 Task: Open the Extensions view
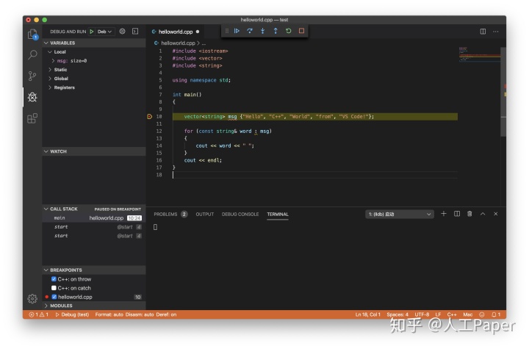pyautogui.click(x=32, y=118)
